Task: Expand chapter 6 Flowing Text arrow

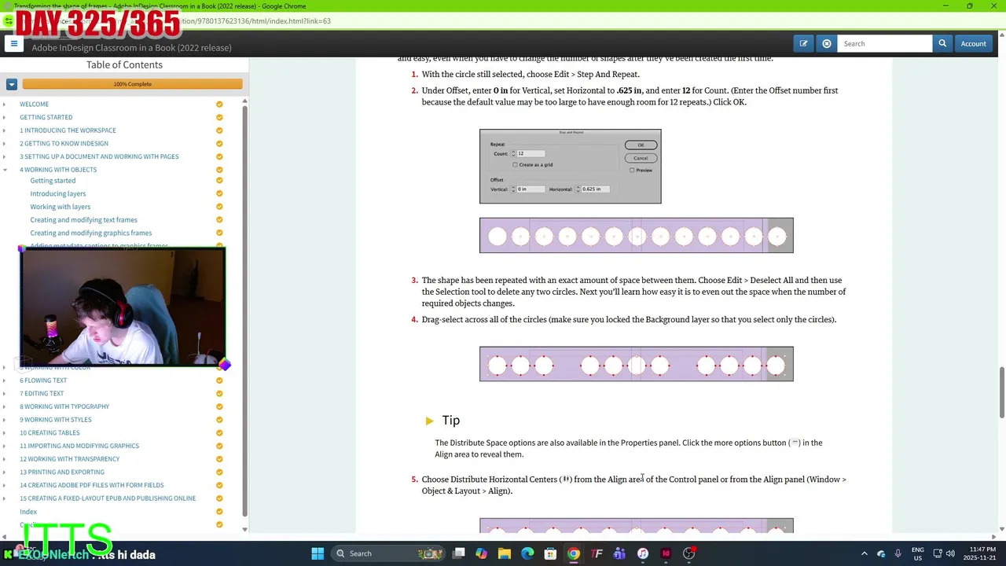Action: [x=5, y=380]
